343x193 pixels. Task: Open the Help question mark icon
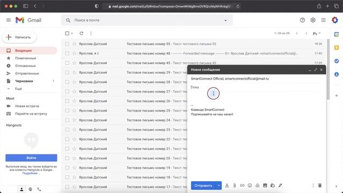(302, 20)
